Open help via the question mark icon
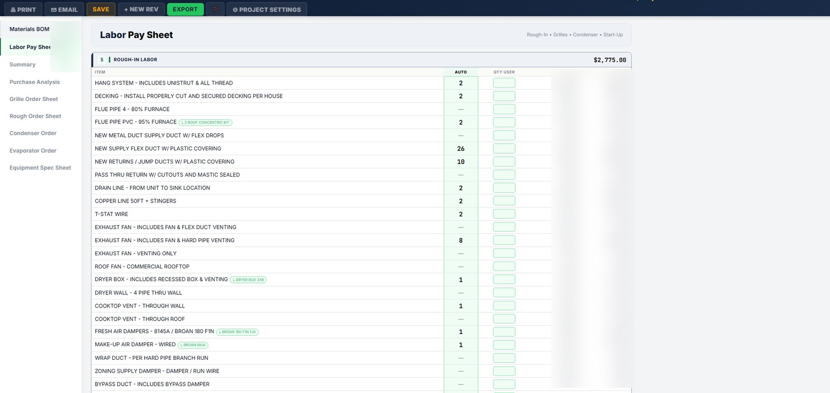Image resolution: width=830 pixels, height=393 pixels. tap(215, 9)
